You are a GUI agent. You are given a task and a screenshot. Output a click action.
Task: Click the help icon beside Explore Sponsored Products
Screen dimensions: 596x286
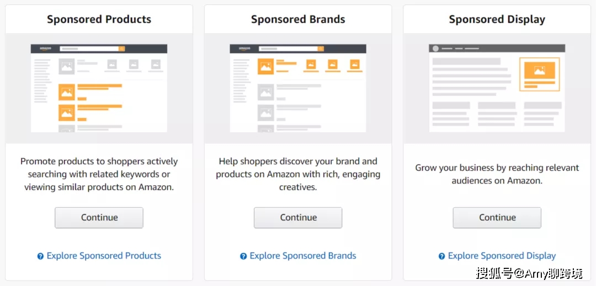pyautogui.click(x=40, y=256)
